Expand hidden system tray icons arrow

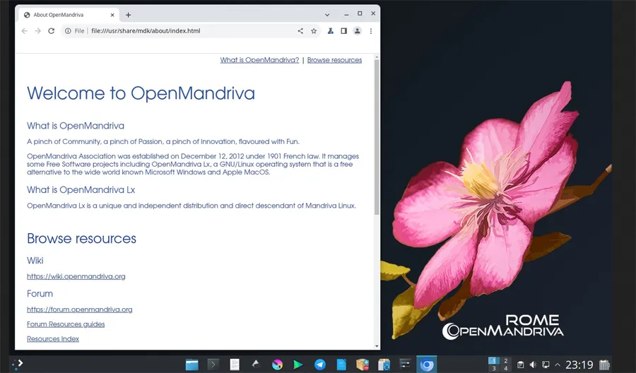point(558,365)
